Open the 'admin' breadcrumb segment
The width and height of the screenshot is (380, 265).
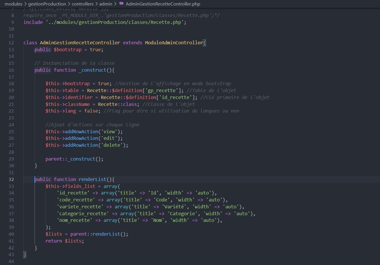pos(105,4)
